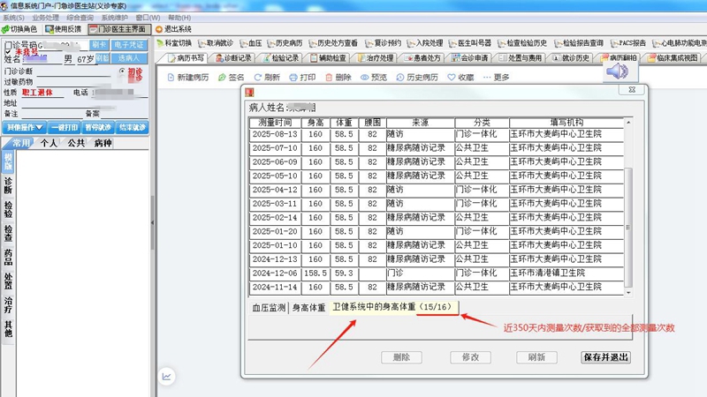Click scrollbar down arrow in measurement table
Screen dimensions: 707x397
(628, 293)
